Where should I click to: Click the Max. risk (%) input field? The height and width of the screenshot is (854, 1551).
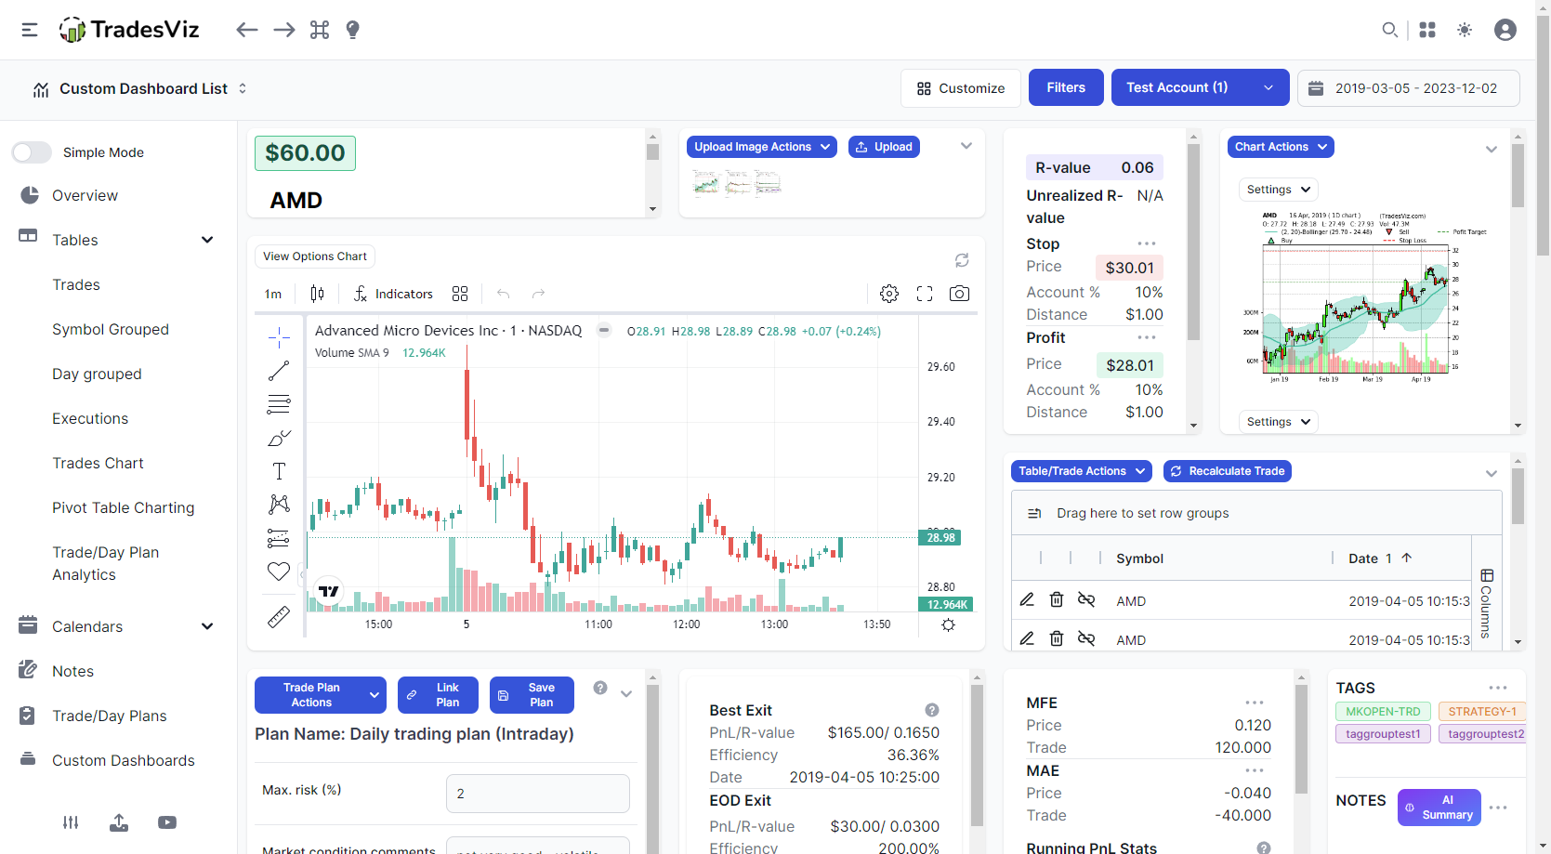[x=538, y=794]
